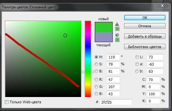Viewport: 172px width, 111px height.
Task: Click the Отмена button
Action: click(145, 26)
